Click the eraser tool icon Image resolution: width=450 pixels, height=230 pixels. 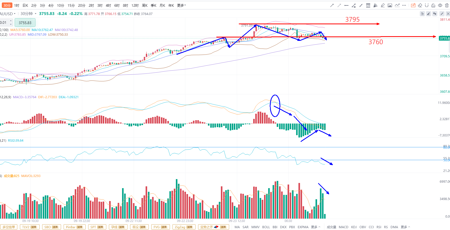[420, 5]
